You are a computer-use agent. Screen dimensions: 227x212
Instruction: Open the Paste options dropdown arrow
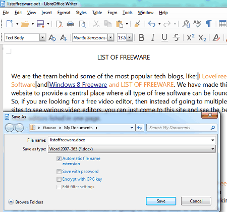(127, 24)
